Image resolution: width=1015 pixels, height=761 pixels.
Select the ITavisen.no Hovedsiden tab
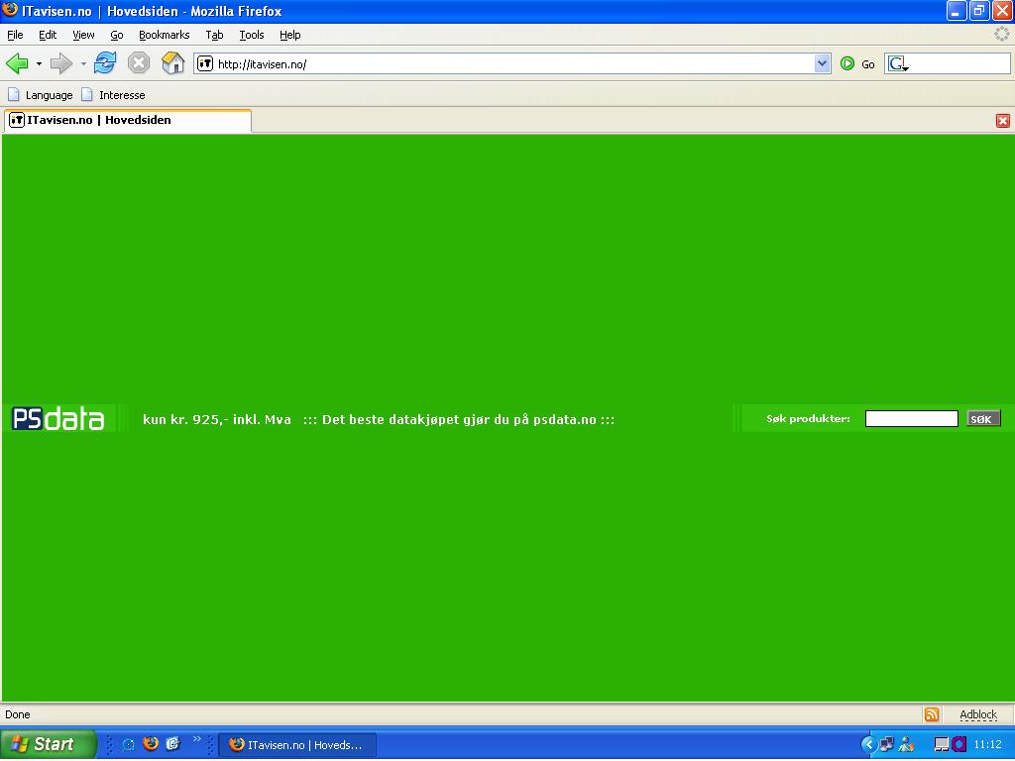point(127,120)
